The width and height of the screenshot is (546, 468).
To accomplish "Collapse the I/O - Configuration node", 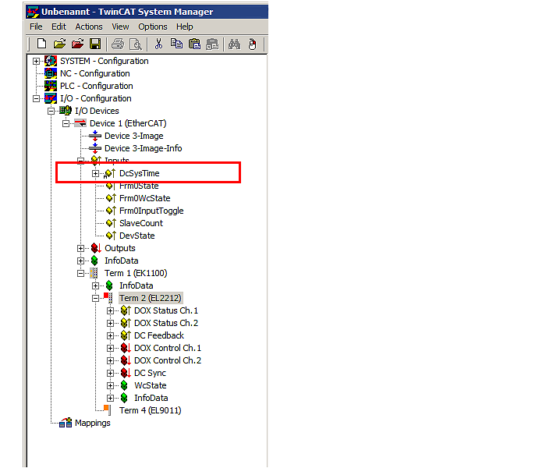I will tap(36, 99).
